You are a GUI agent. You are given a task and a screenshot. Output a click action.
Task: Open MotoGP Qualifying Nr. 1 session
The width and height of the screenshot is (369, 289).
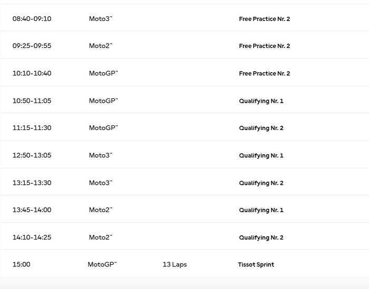261,101
